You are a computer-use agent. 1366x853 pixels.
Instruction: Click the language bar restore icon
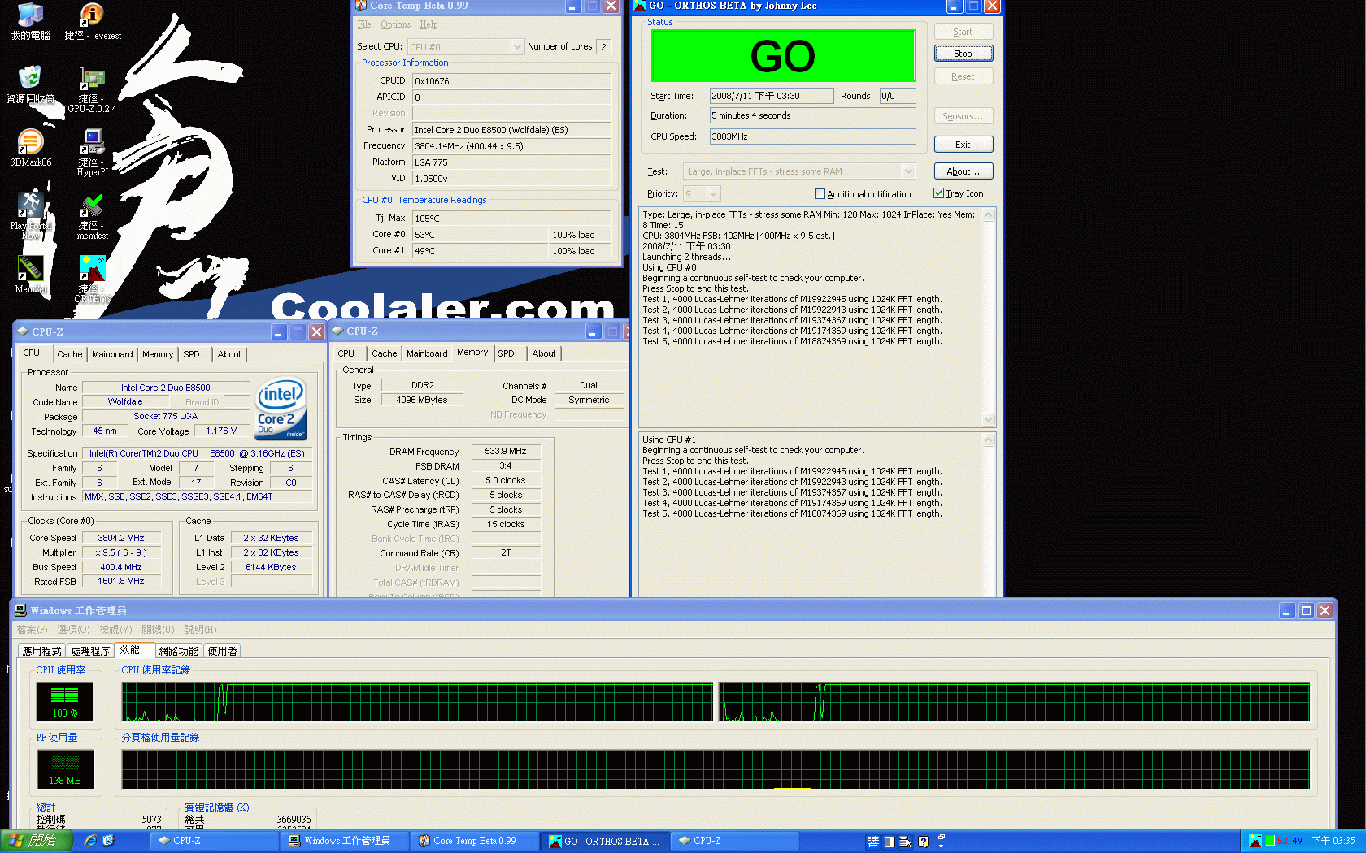(942, 836)
